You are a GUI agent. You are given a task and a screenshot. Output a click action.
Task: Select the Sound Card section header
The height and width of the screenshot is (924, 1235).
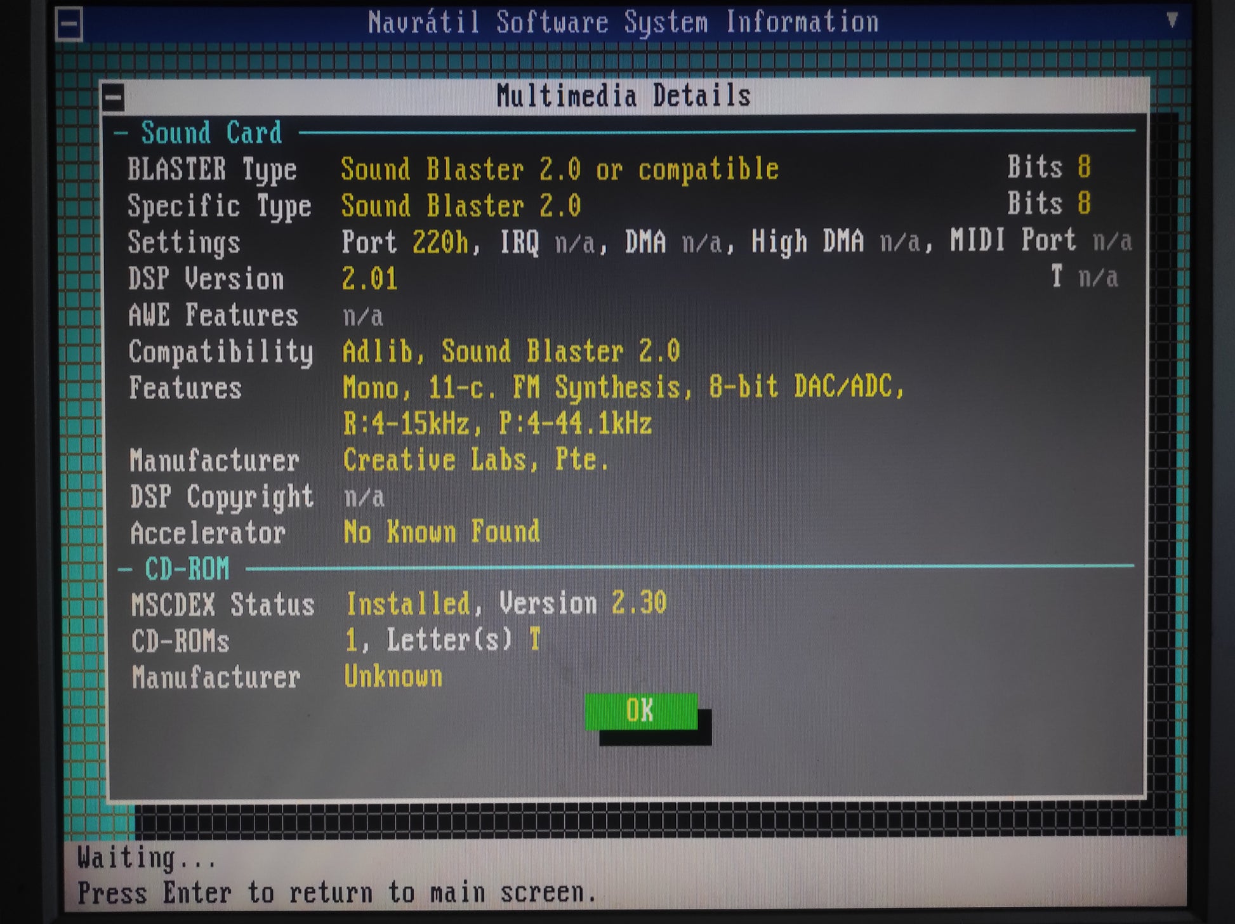pos(211,133)
